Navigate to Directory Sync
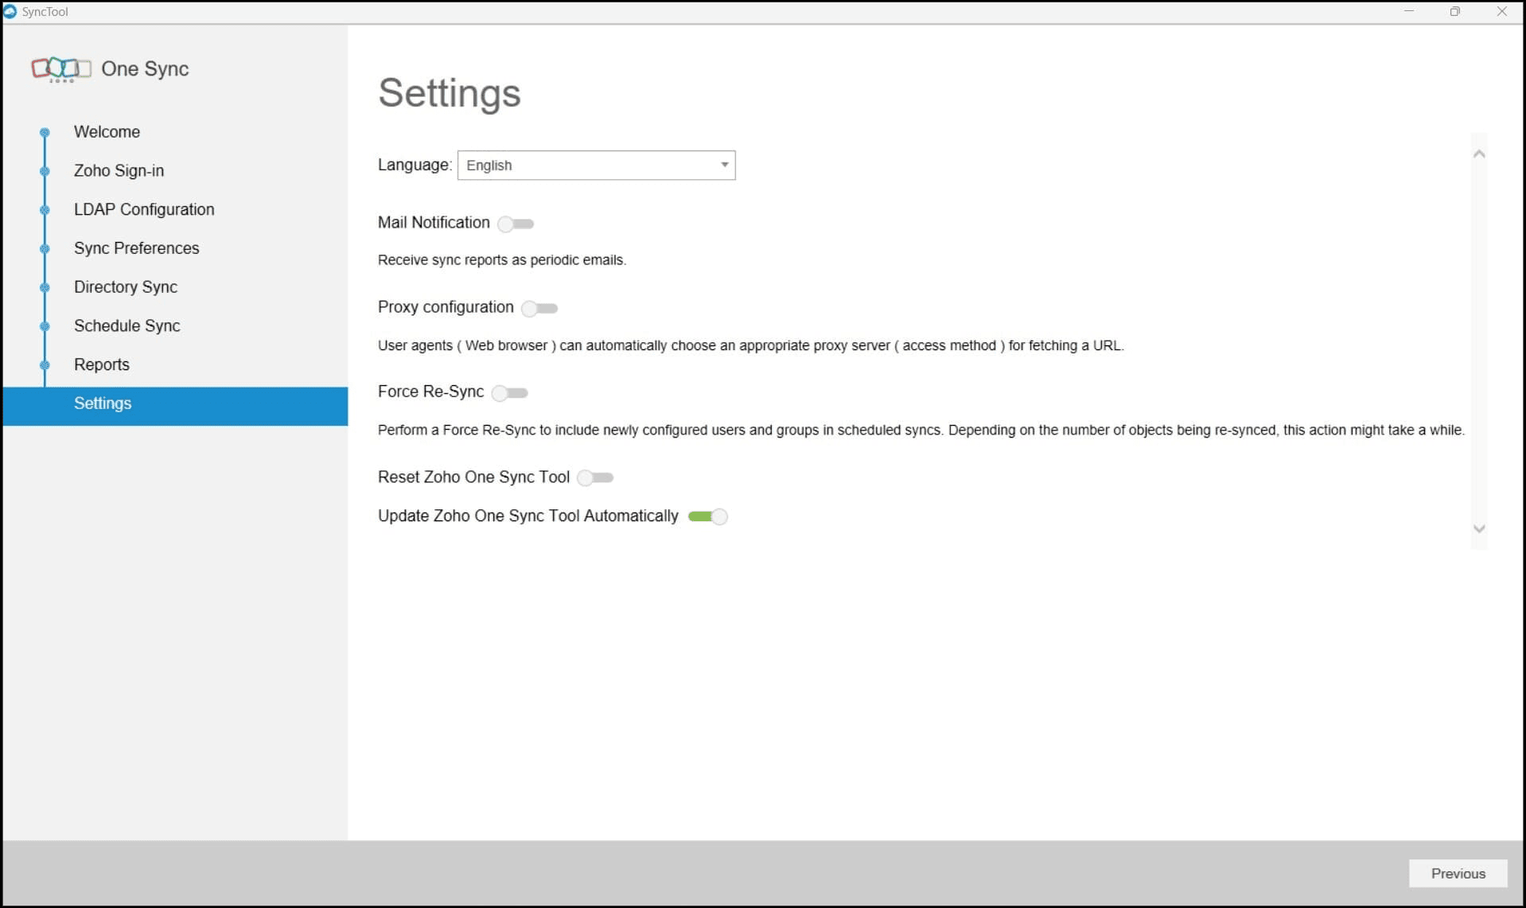The height and width of the screenshot is (908, 1526). tap(126, 287)
